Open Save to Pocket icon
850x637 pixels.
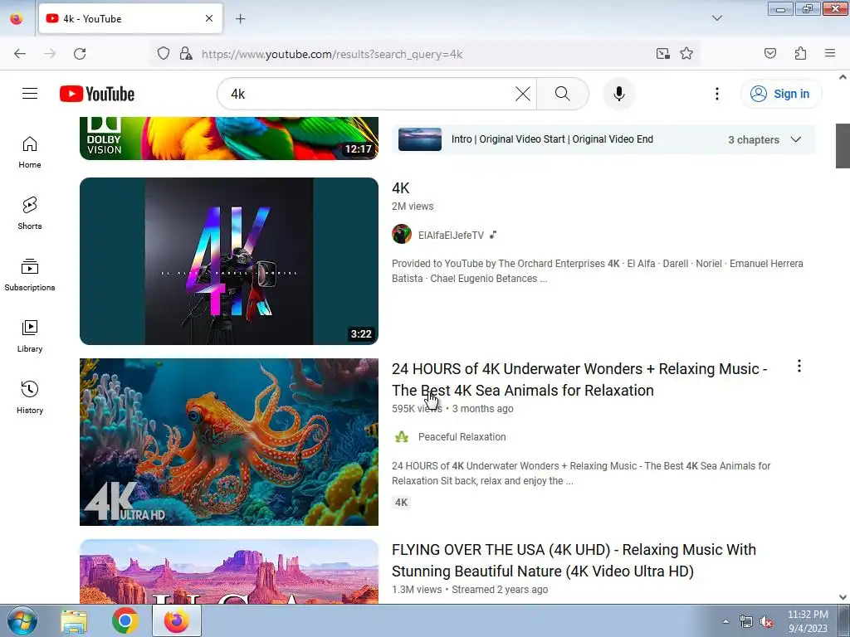pos(769,54)
